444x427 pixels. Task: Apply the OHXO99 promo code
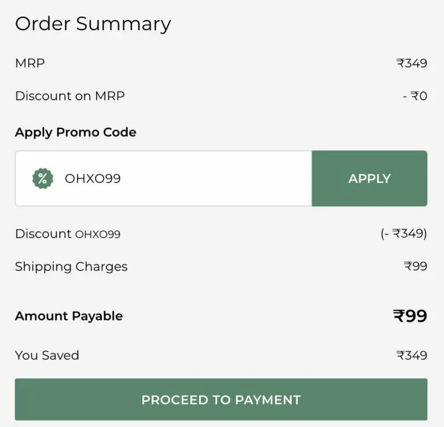coord(369,179)
